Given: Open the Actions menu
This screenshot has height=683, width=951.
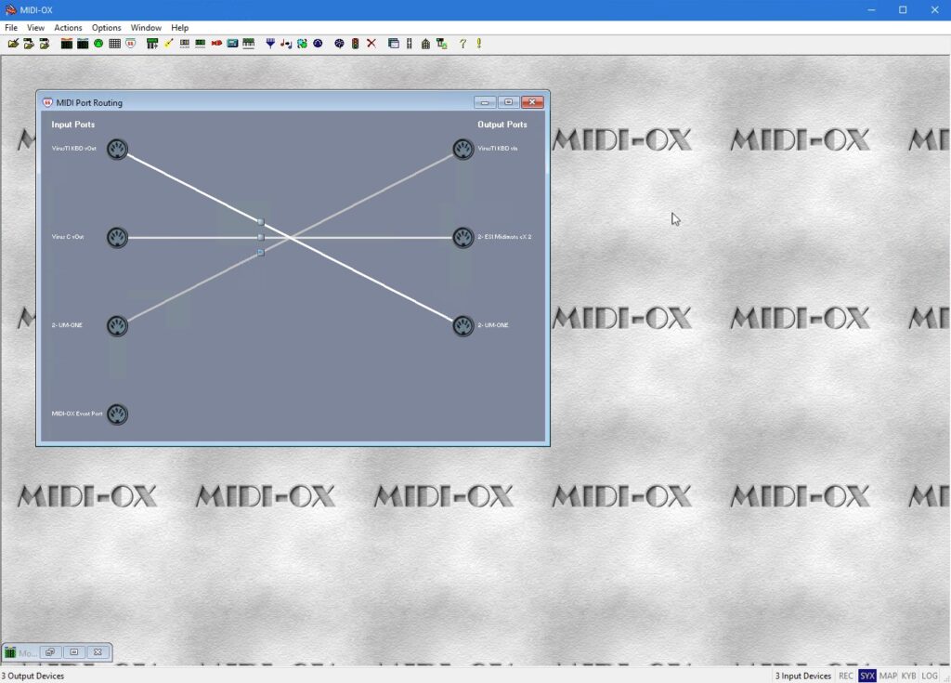Looking at the screenshot, I should [x=68, y=27].
